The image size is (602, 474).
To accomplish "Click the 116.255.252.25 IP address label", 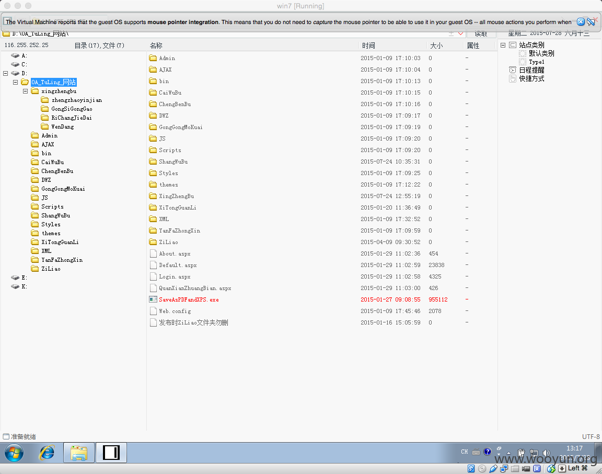I will coord(27,45).
